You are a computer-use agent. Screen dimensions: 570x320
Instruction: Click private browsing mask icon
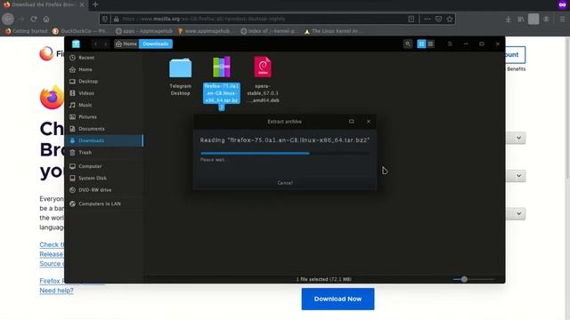(562, 4)
